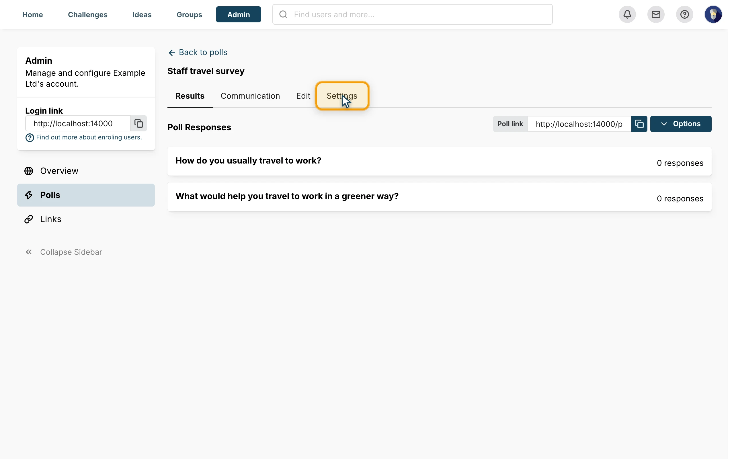Screen dimensions: 734x459
Task: Open the notifications bell icon
Action: coord(627,14)
